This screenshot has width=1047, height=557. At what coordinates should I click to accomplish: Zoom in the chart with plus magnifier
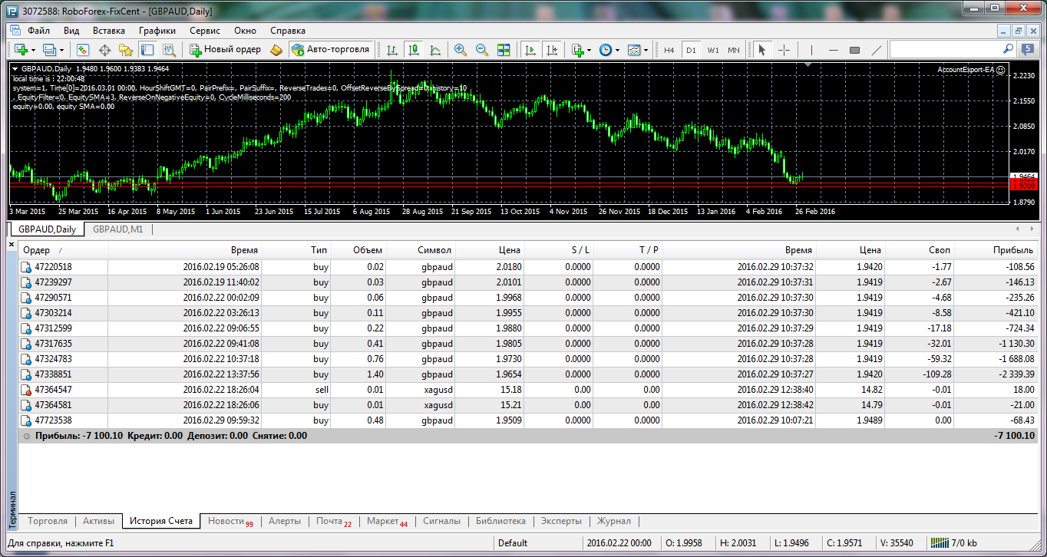pyautogui.click(x=461, y=49)
